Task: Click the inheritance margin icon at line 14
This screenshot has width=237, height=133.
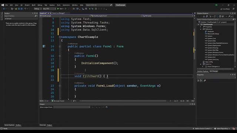Action: (x=44, y=46)
